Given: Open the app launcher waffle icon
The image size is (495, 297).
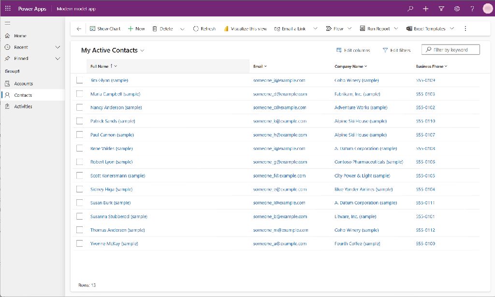Looking at the screenshot, I should click(8, 9).
